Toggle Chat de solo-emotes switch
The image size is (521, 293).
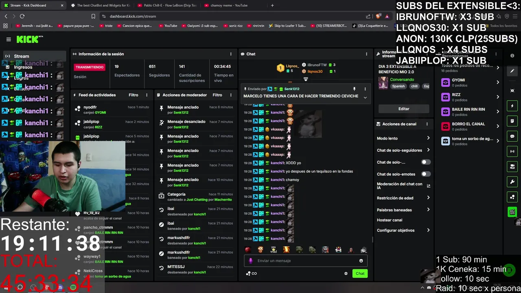click(x=426, y=174)
